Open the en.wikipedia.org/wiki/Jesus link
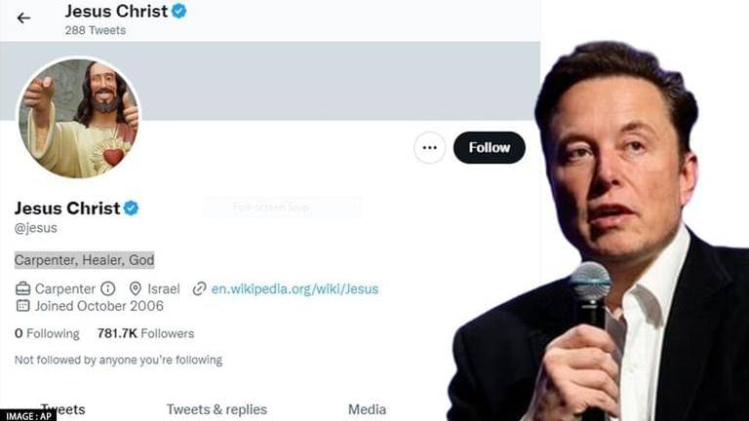Screen dimensions: 749x421 tap(295, 288)
